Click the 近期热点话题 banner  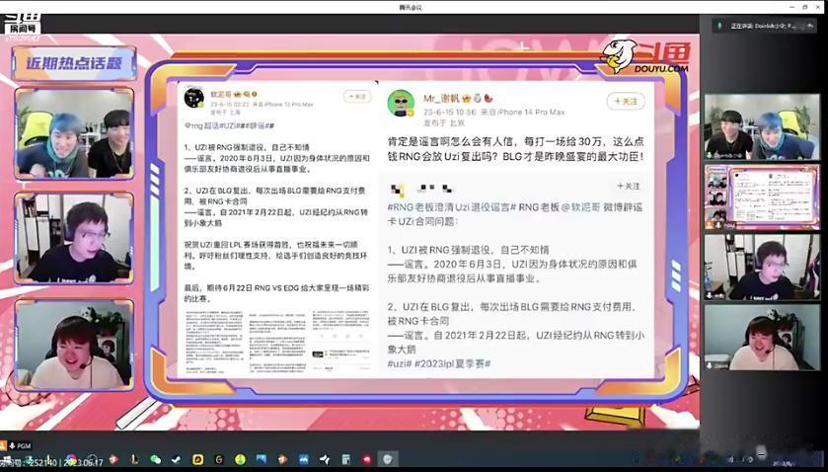pyautogui.click(x=74, y=63)
